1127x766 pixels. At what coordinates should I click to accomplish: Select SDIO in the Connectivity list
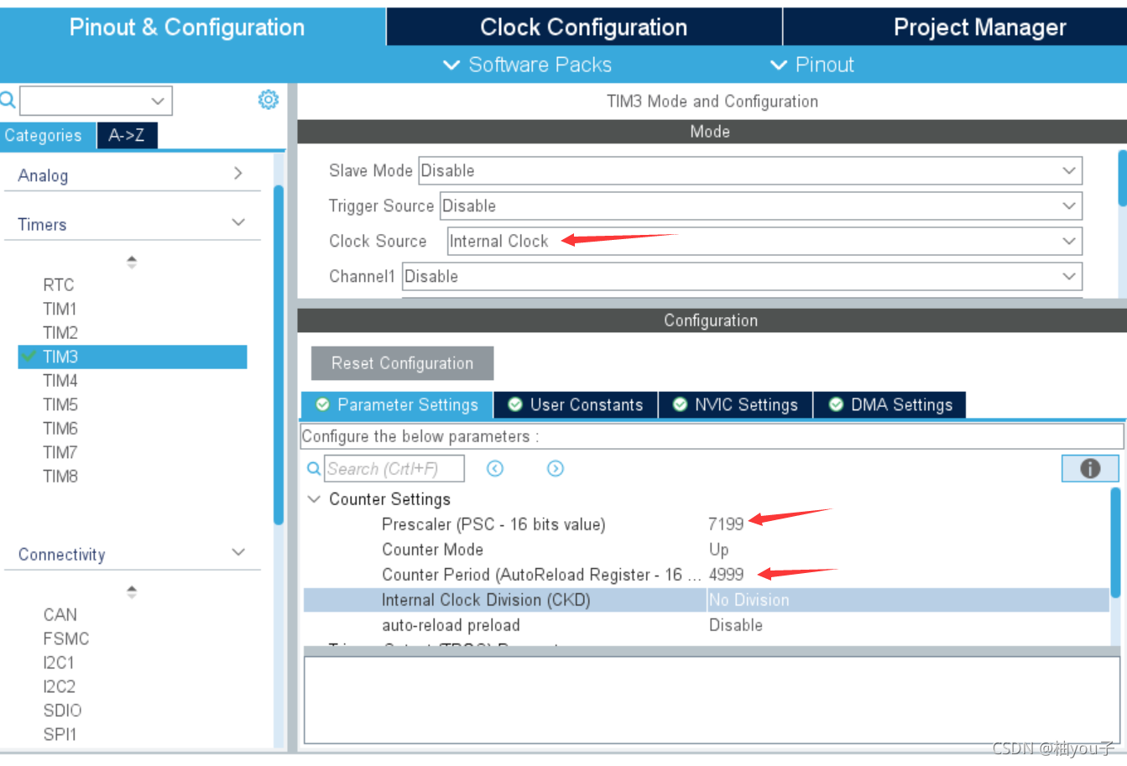pyautogui.click(x=63, y=711)
